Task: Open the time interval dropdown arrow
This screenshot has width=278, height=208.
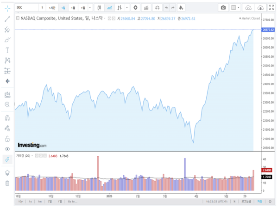Action: [90, 7]
